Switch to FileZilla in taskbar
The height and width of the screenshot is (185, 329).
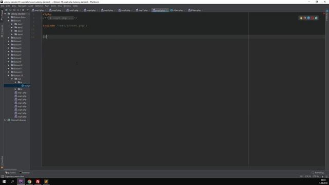(x=38, y=181)
